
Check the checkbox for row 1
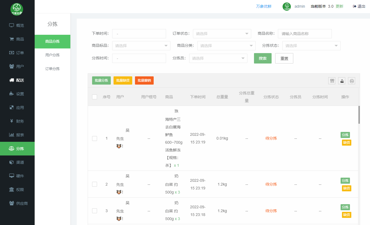click(x=95, y=139)
